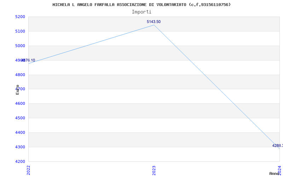Click the 5143.50 data point label

[x=154, y=22]
